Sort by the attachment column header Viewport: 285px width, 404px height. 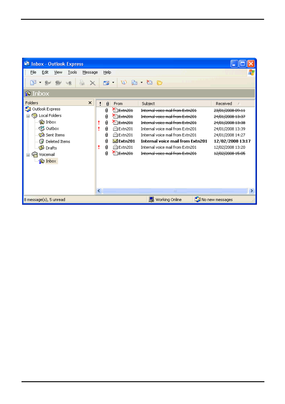pyautogui.click(x=108, y=104)
